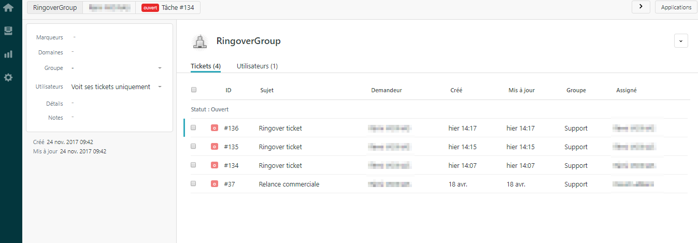
Task: Click the open status badge on ticket #134
Action: click(215, 165)
